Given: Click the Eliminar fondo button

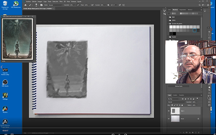Looking at the screenshot, I should [179, 86].
